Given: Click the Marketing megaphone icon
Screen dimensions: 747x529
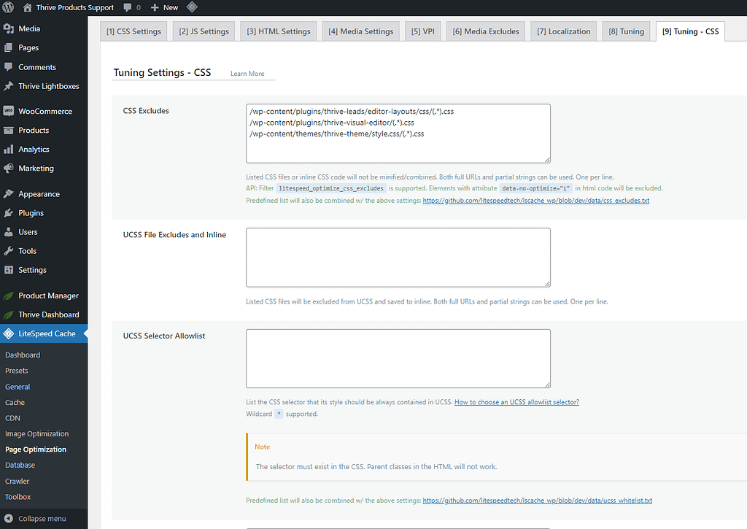Looking at the screenshot, I should [x=9, y=169].
